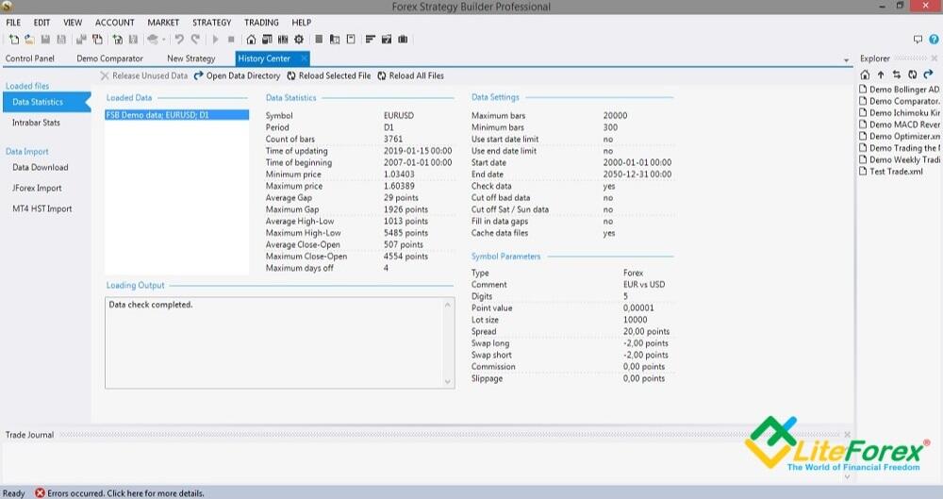This screenshot has width=943, height=499.
Task: Open the HELP menu
Action: (x=302, y=23)
